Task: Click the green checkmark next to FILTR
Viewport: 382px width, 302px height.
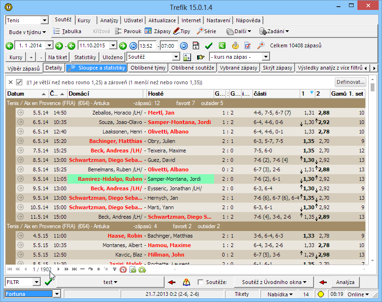Action: click(x=48, y=282)
